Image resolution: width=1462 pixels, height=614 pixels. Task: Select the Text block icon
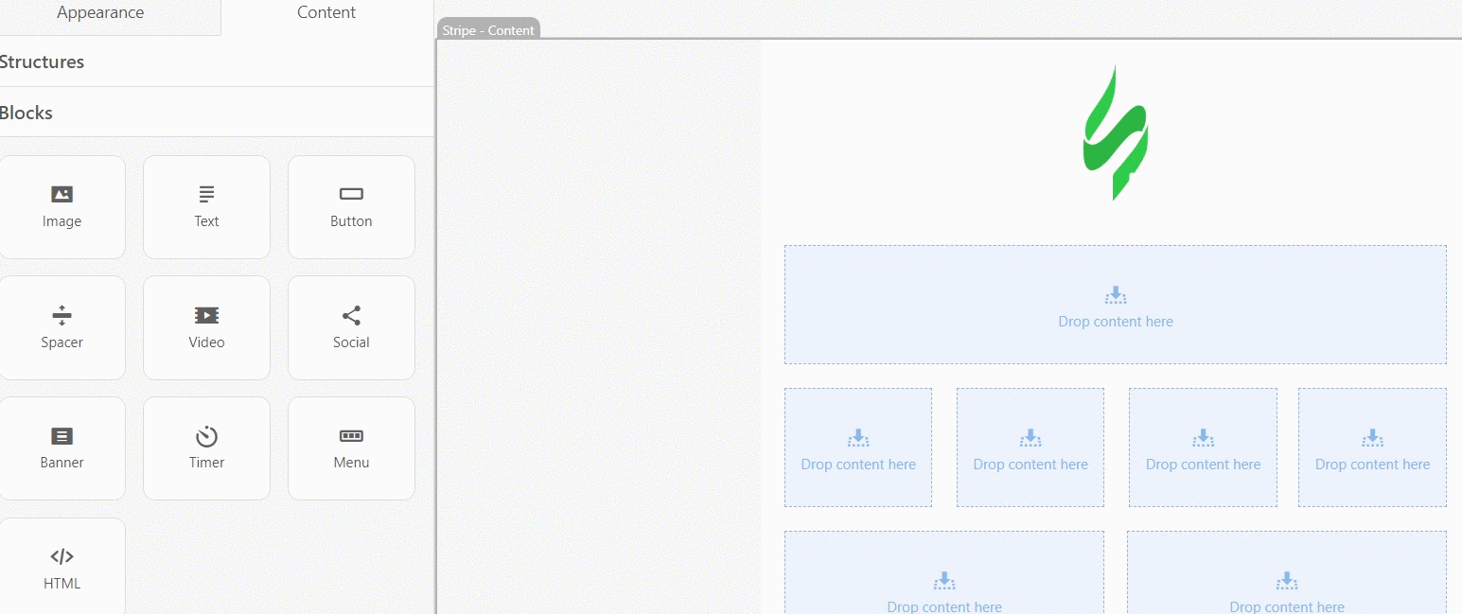(x=206, y=194)
